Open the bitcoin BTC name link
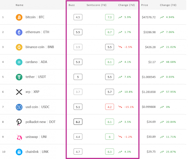Image resolution: width=188 pixels, height=159 pixels. coord(35,17)
